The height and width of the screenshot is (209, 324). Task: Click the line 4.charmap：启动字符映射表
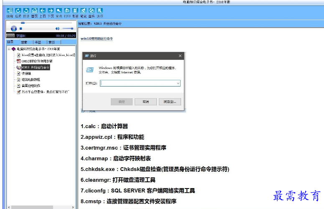pos(116,158)
